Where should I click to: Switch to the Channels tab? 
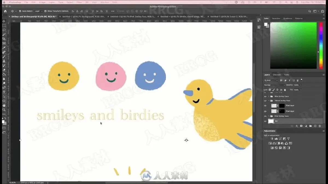pyautogui.click(x=277, y=75)
